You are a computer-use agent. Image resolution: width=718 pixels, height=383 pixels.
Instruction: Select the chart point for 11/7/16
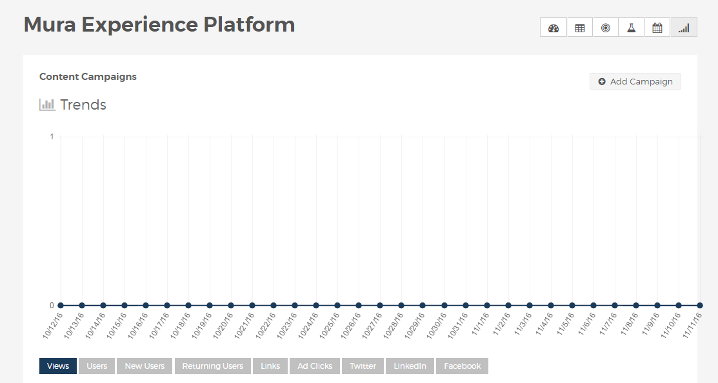[x=615, y=305]
